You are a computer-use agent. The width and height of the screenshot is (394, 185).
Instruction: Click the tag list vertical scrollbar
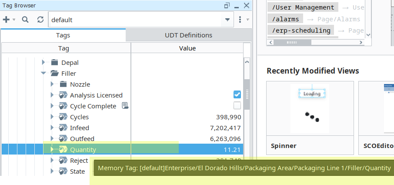click(247, 96)
